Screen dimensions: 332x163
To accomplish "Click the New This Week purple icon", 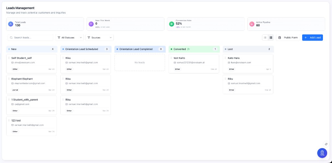I will click(x=91, y=24).
